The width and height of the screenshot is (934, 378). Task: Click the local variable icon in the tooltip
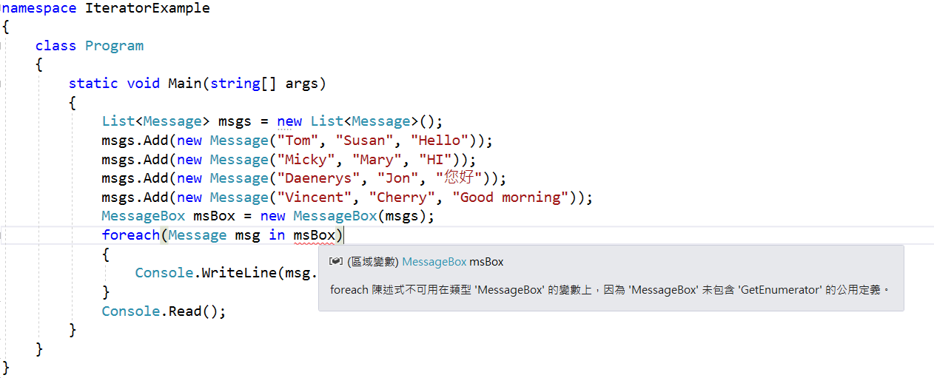[x=335, y=262]
